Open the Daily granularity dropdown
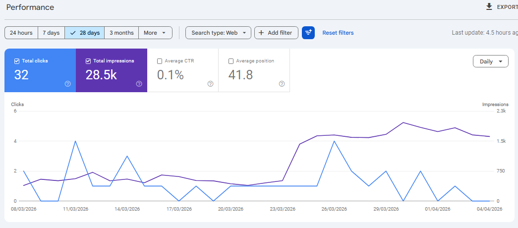 (x=490, y=61)
